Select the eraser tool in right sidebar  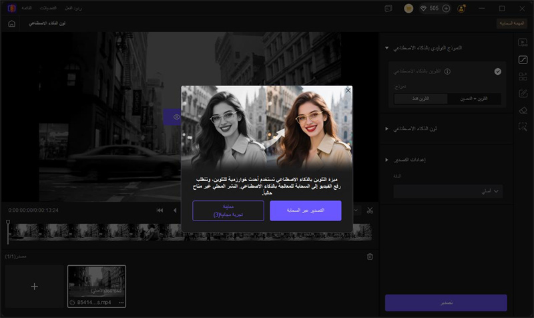(x=523, y=110)
